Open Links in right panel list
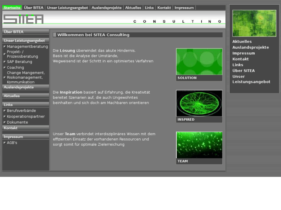 [238, 65]
